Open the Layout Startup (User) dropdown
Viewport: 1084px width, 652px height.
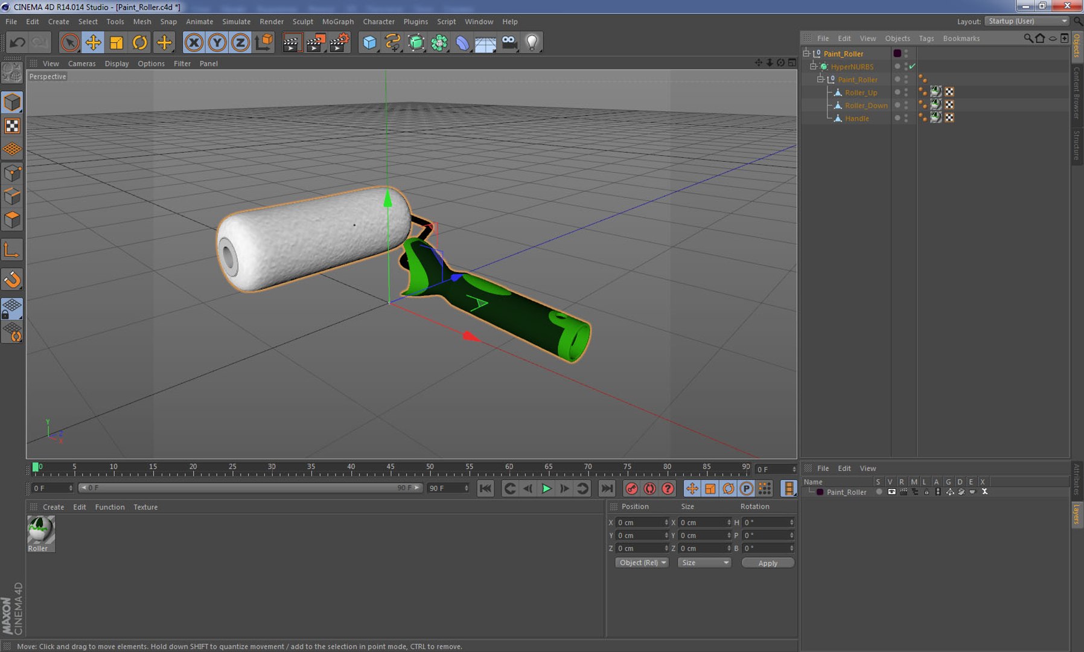pyautogui.click(x=1027, y=21)
